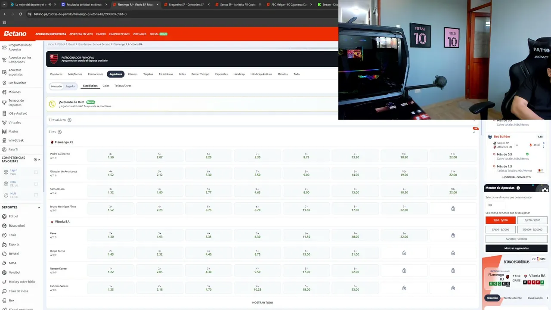This screenshot has width=551, height=310.
Task: Select the Voleibol sport icon
Action: tap(4, 272)
